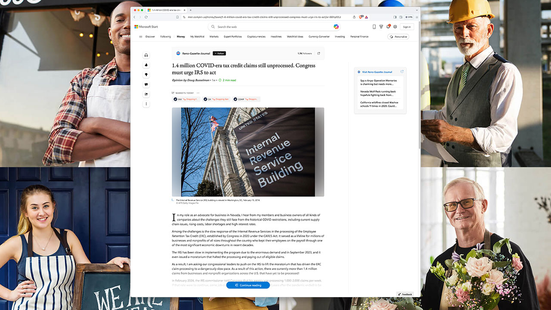
Task: Click the Sign in button
Action: [x=407, y=27]
